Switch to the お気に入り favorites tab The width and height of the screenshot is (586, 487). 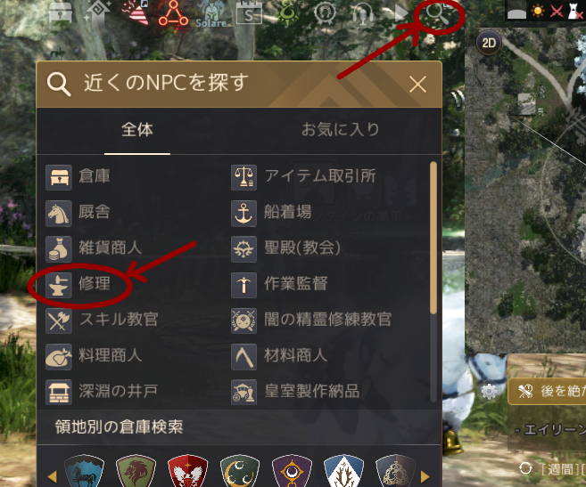[340, 130]
